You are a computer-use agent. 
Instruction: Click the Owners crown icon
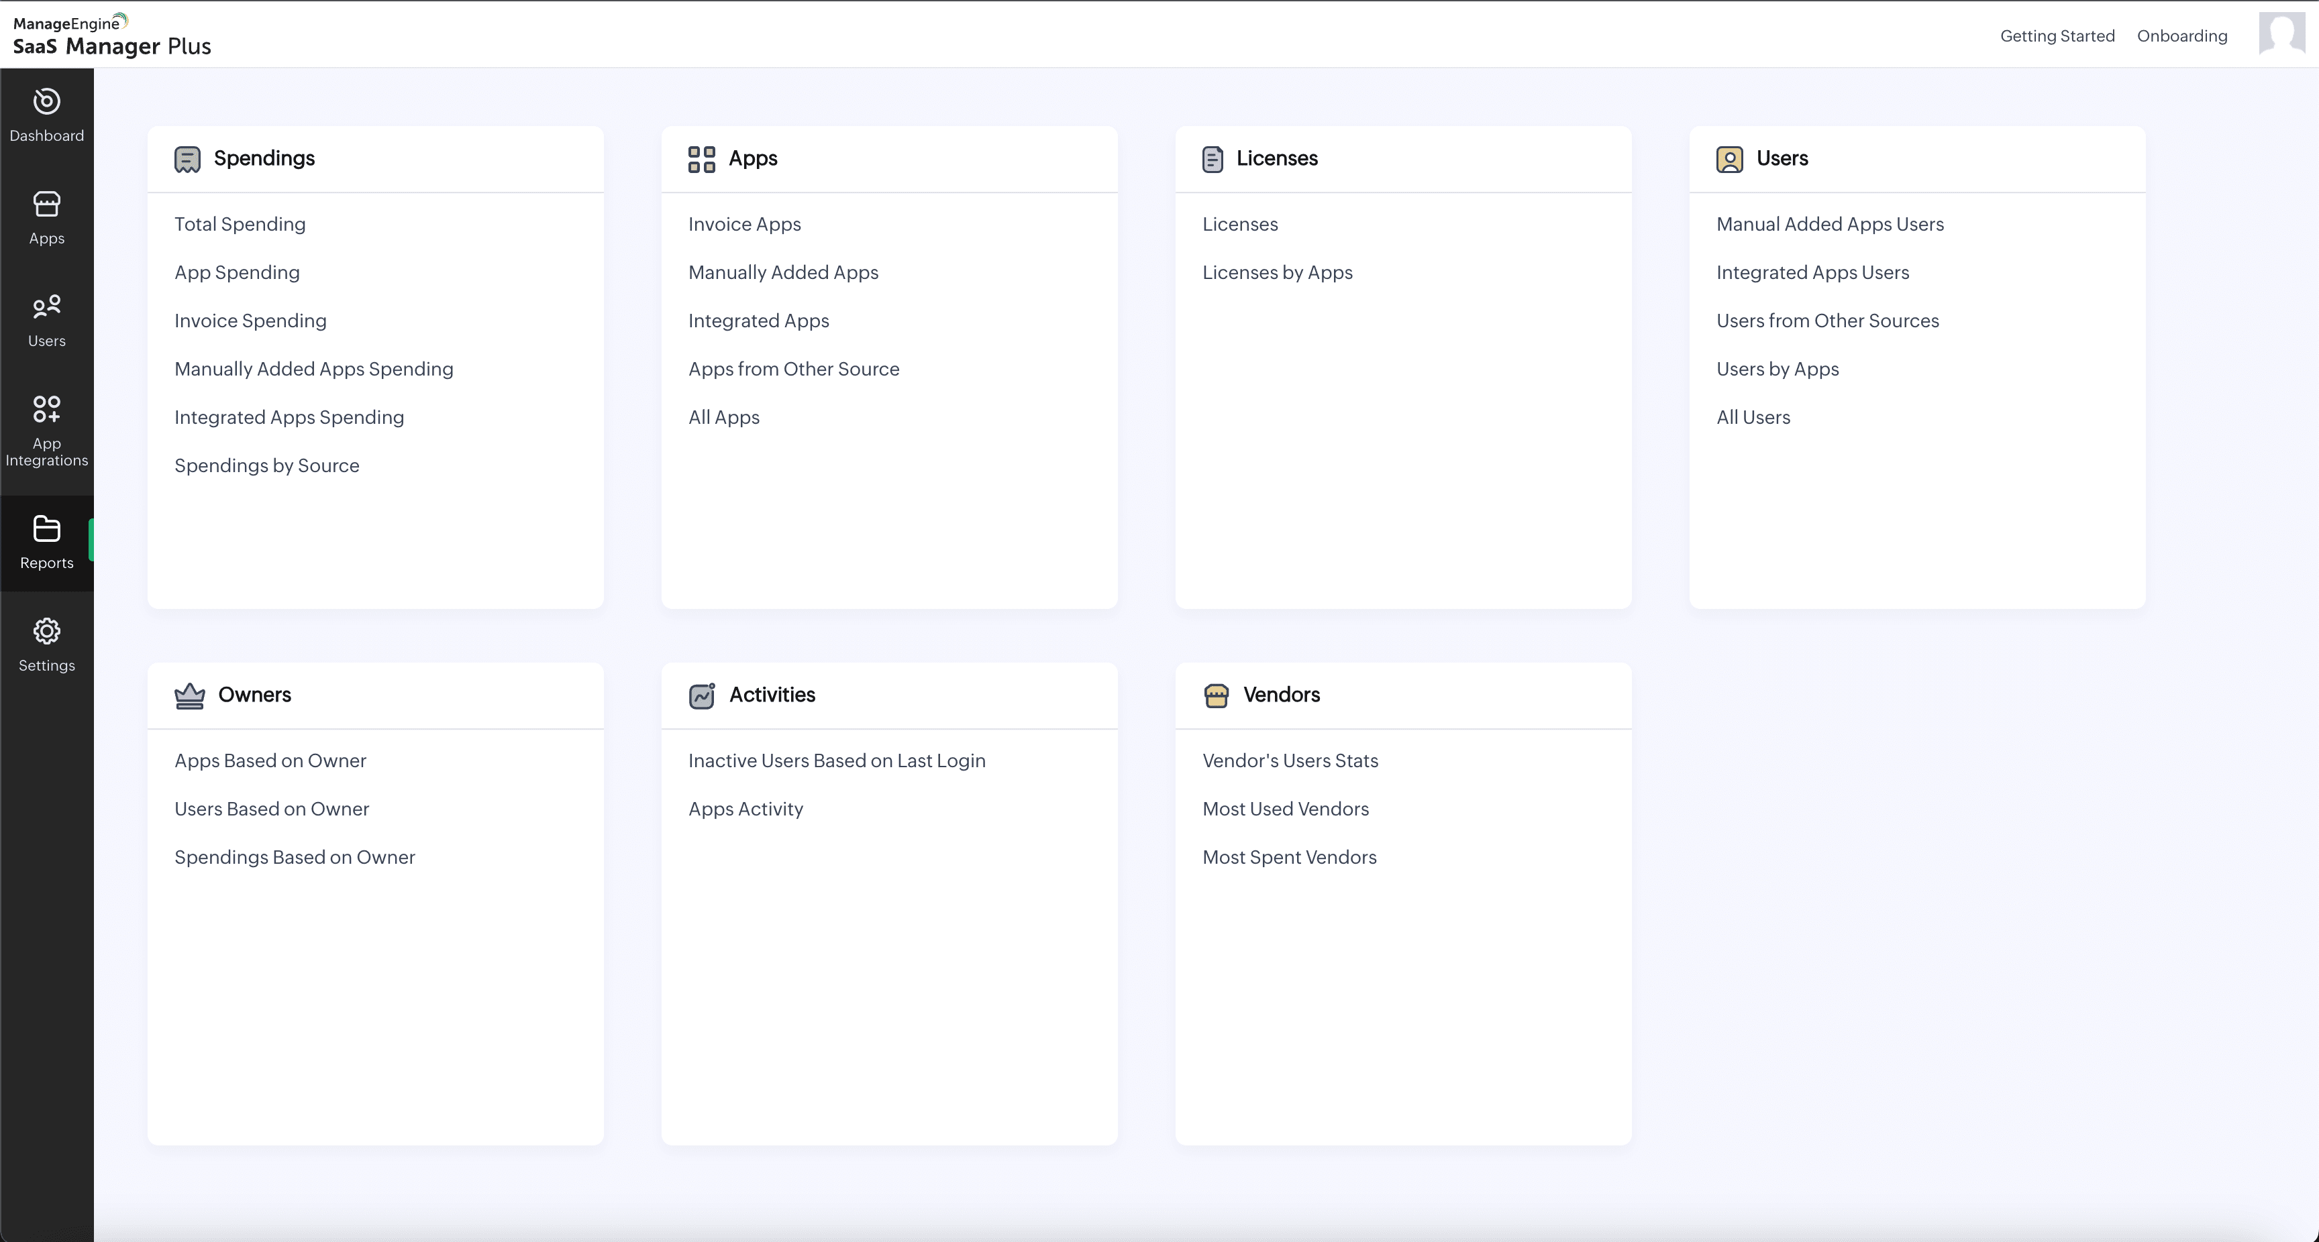coord(189,695)
